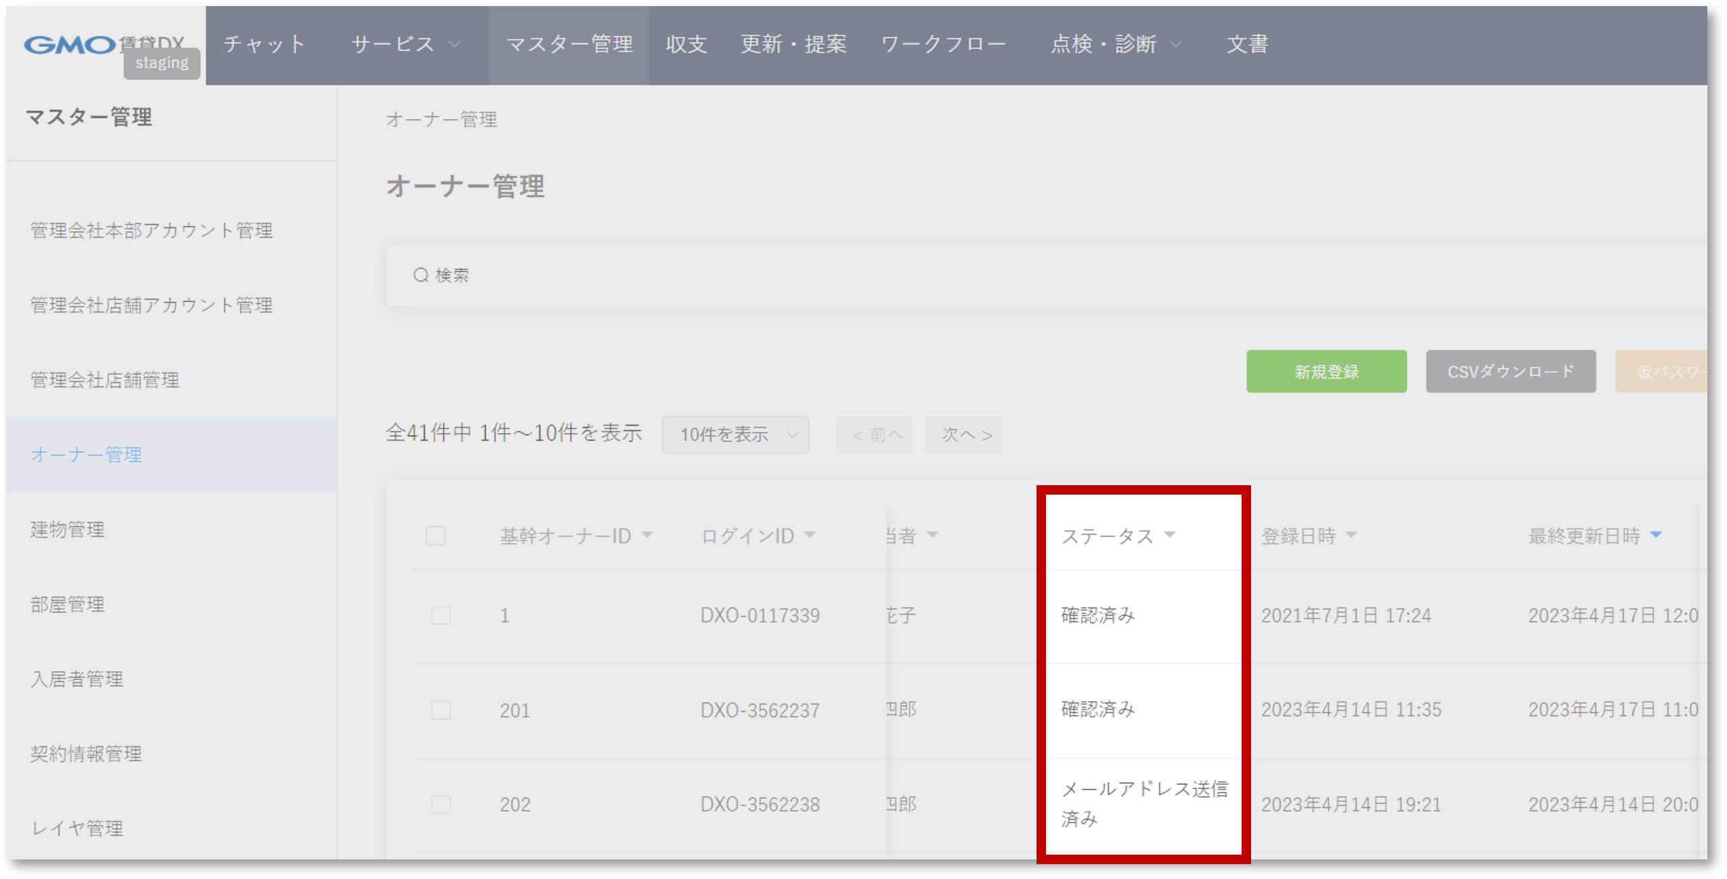This screenshot has height=879, width=1727.
Task: Tick checkbox for owner ID 201
Action: (x=441, y=710)
